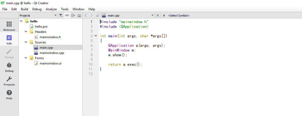The height and width of the screenshot is (116, 302).
Task: Open the Welcome mode
Action: [9, 26]
